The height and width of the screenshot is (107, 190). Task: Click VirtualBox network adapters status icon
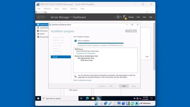pyautogui.click(x=106, y=103)
